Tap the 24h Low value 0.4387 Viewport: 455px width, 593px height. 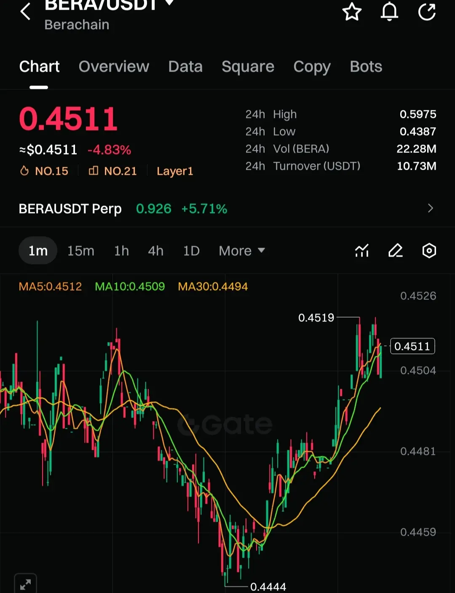(418, 131)
